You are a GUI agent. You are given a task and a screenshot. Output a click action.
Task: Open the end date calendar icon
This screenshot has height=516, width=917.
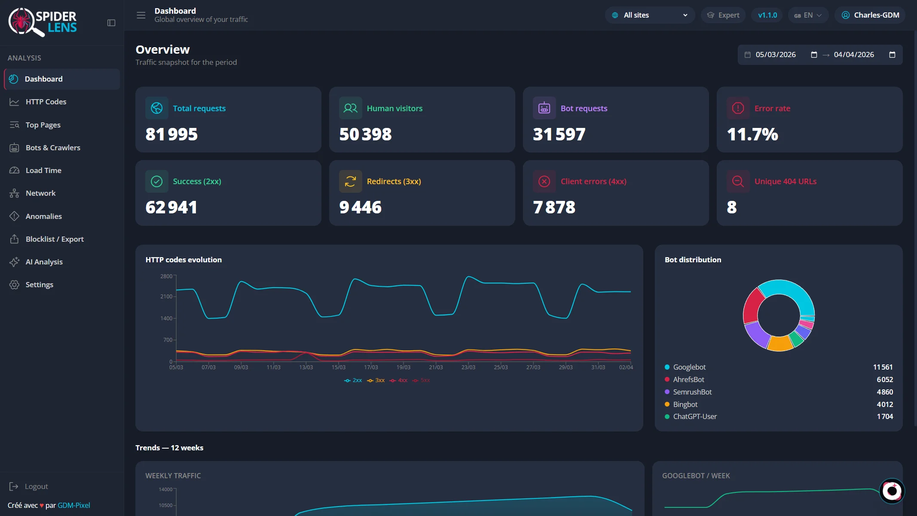pos(893,55)
